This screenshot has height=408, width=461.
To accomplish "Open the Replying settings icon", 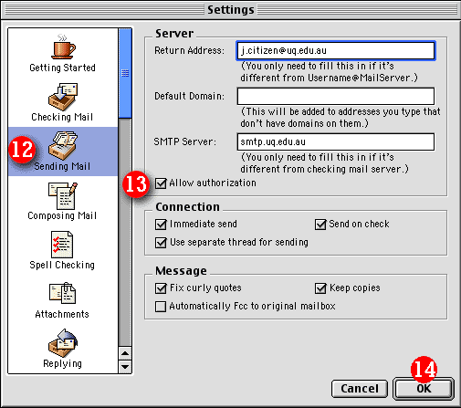I will 63,343.
